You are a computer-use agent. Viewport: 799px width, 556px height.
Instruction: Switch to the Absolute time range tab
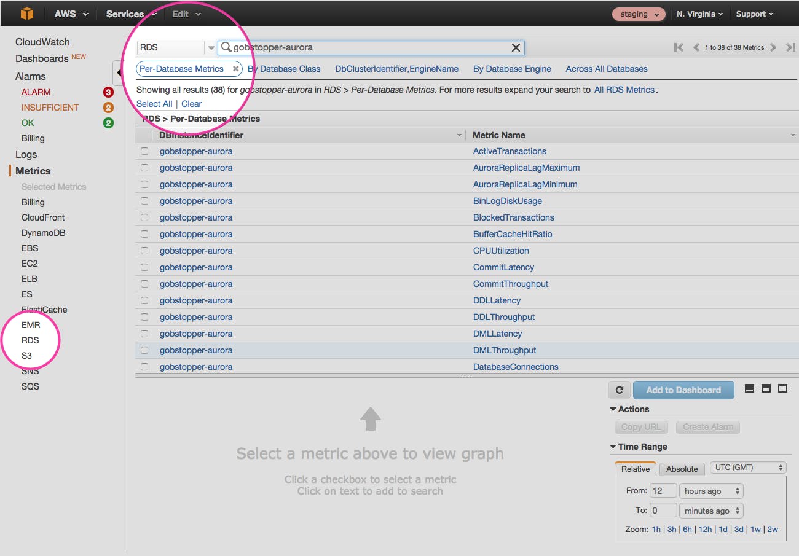[682, 468]
